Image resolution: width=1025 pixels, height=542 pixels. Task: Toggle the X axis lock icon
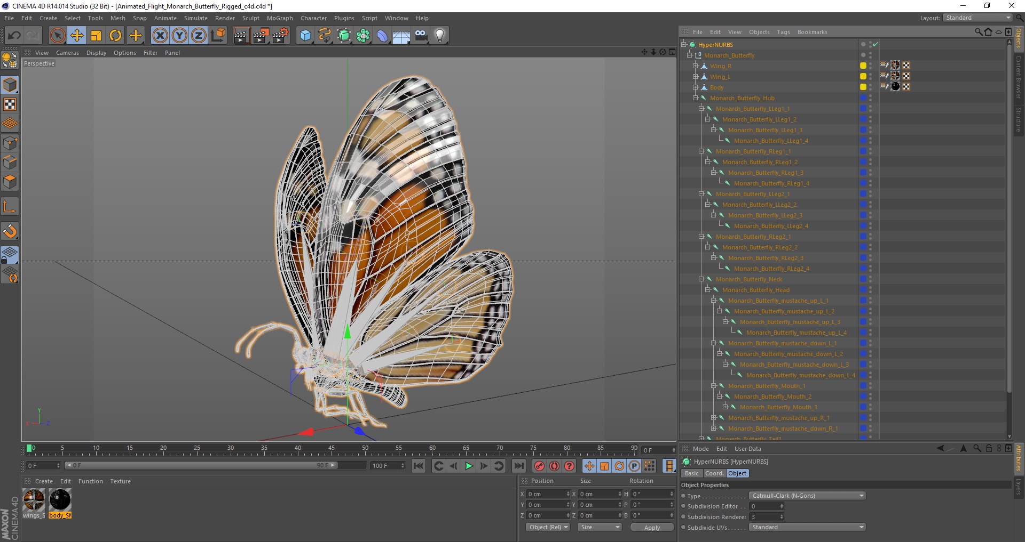pos(160,36)
